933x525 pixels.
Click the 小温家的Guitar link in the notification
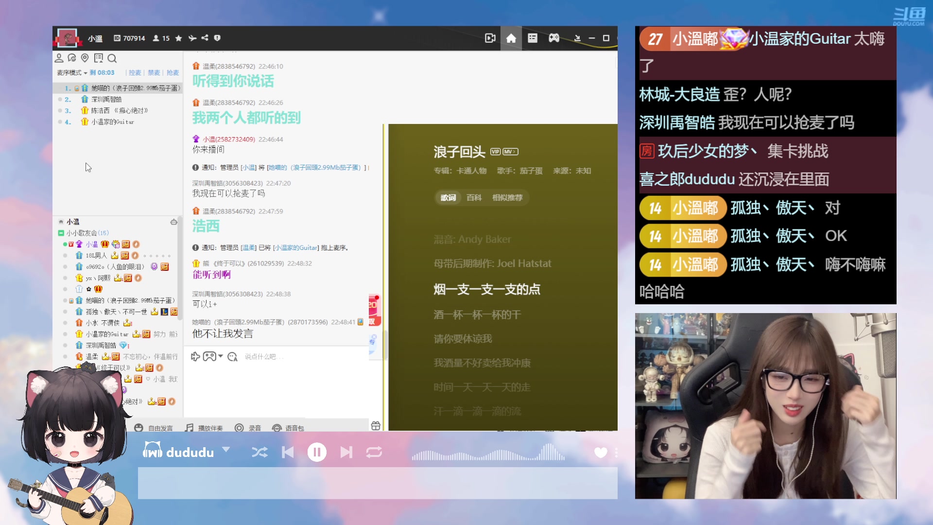(x=296, y=248)
